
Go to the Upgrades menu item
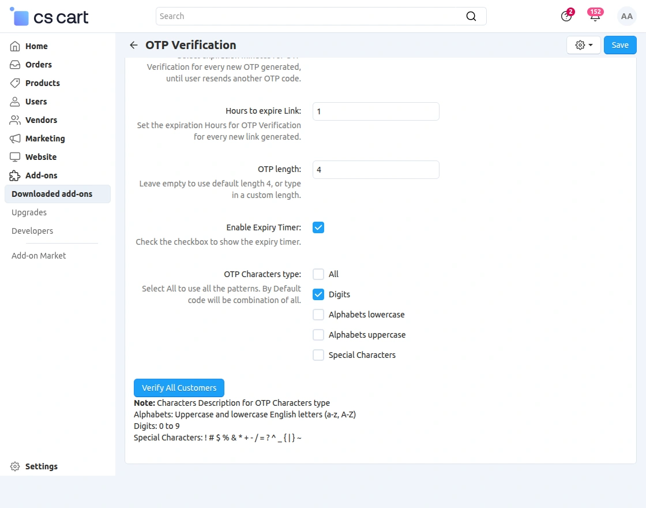point(29,212)
